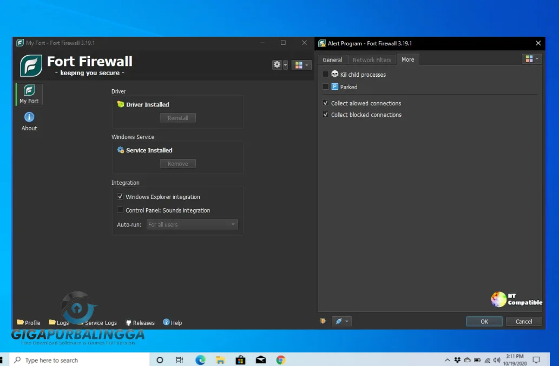Viewport: 559px width, 366px height.
Task: Open the About sidebar page
Action: pyautogui.click(x=29, y=122)
